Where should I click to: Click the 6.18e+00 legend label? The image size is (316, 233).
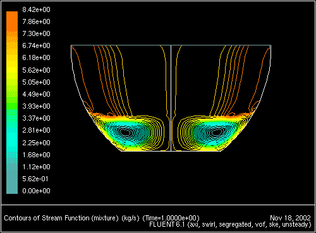pos(36,57)
